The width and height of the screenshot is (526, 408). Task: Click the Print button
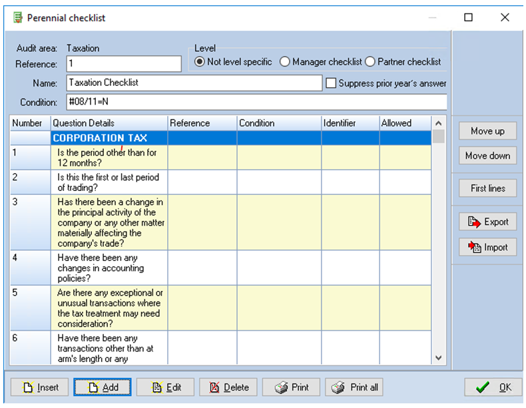point(291,387)
